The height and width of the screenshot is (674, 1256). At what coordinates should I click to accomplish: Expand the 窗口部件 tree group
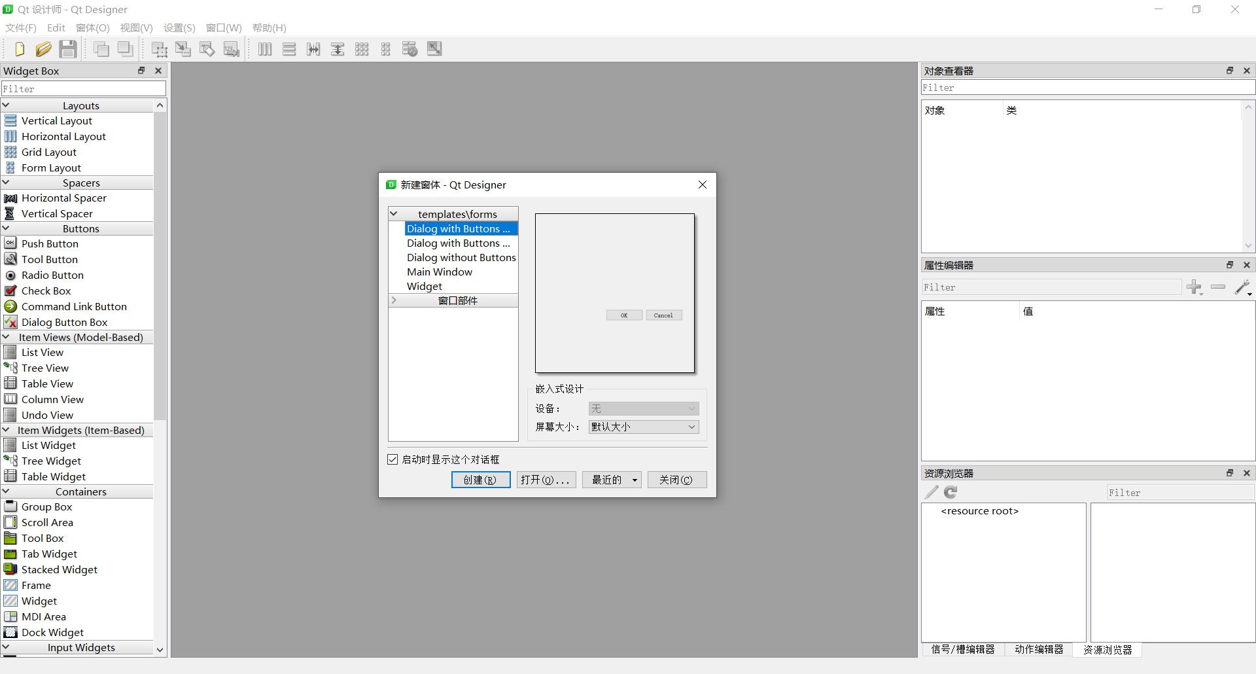coord(394,300)
